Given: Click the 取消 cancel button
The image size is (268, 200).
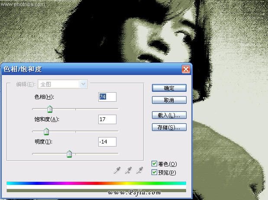Looking at the screenshot, I should 169,100.
